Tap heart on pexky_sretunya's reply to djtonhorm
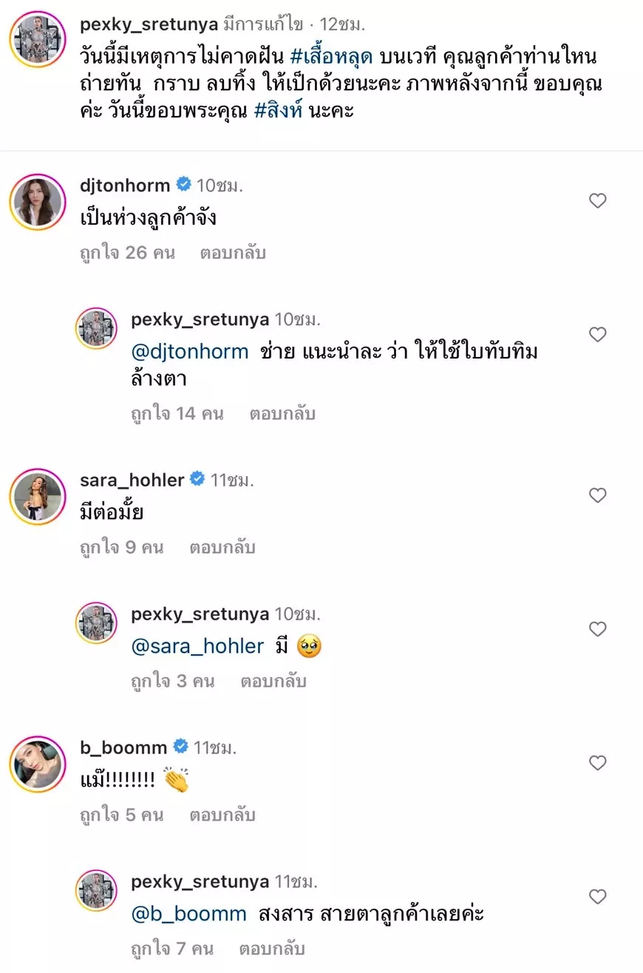Viewport: 643px width, 973px height. (x=597, y=335)
